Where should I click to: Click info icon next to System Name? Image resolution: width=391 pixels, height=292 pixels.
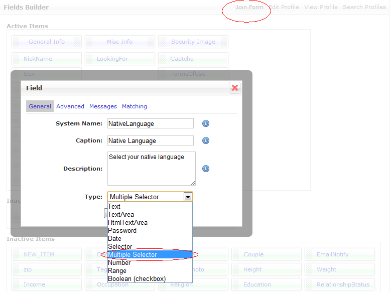coord(206,123)
